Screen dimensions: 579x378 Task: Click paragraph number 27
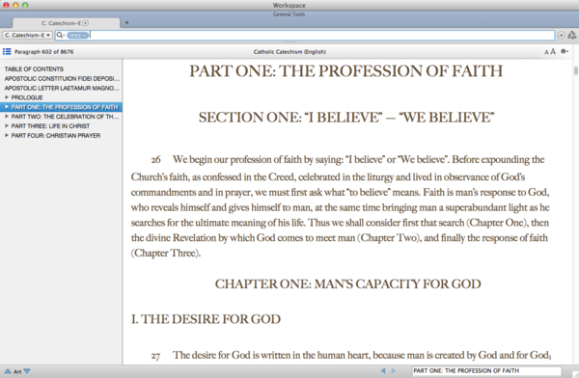point(155,356)
